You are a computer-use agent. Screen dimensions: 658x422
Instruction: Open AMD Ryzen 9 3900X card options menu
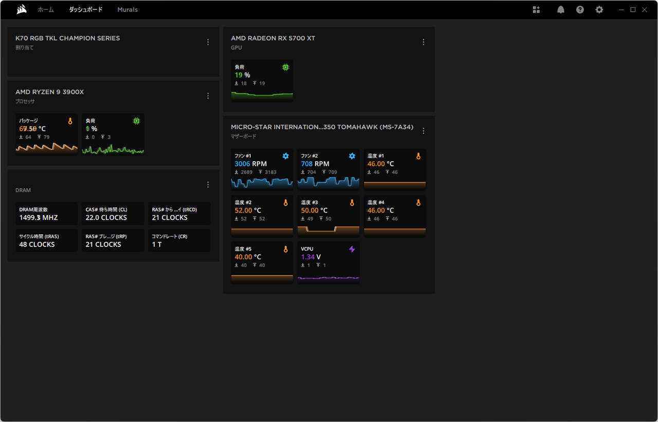pos(208,96)
